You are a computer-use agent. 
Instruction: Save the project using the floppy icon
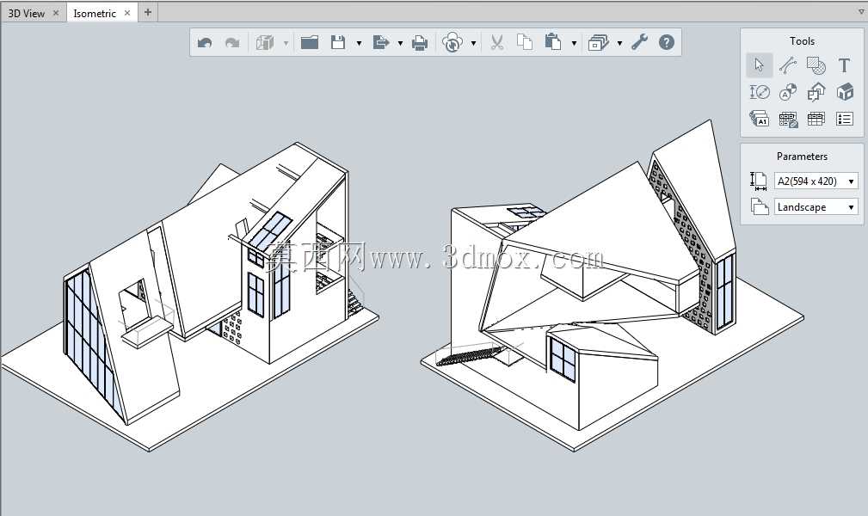338,42
